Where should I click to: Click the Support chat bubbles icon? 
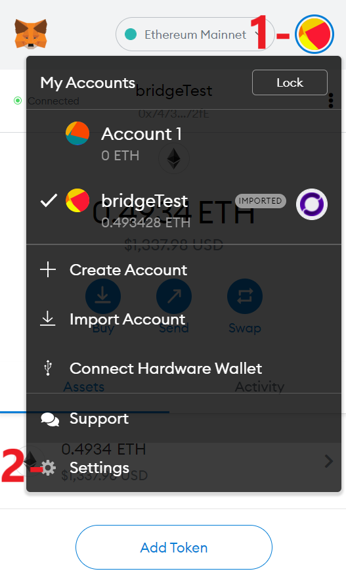pyautogui.click(x=50, y=419)
